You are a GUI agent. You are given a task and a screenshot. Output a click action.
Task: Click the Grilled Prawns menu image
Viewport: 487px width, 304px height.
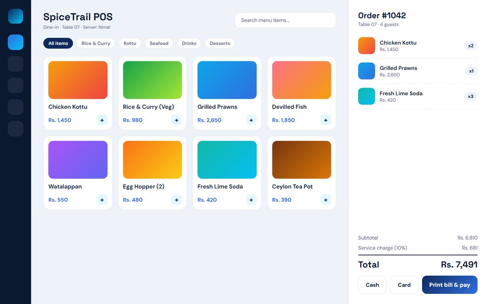click(227, 80)
